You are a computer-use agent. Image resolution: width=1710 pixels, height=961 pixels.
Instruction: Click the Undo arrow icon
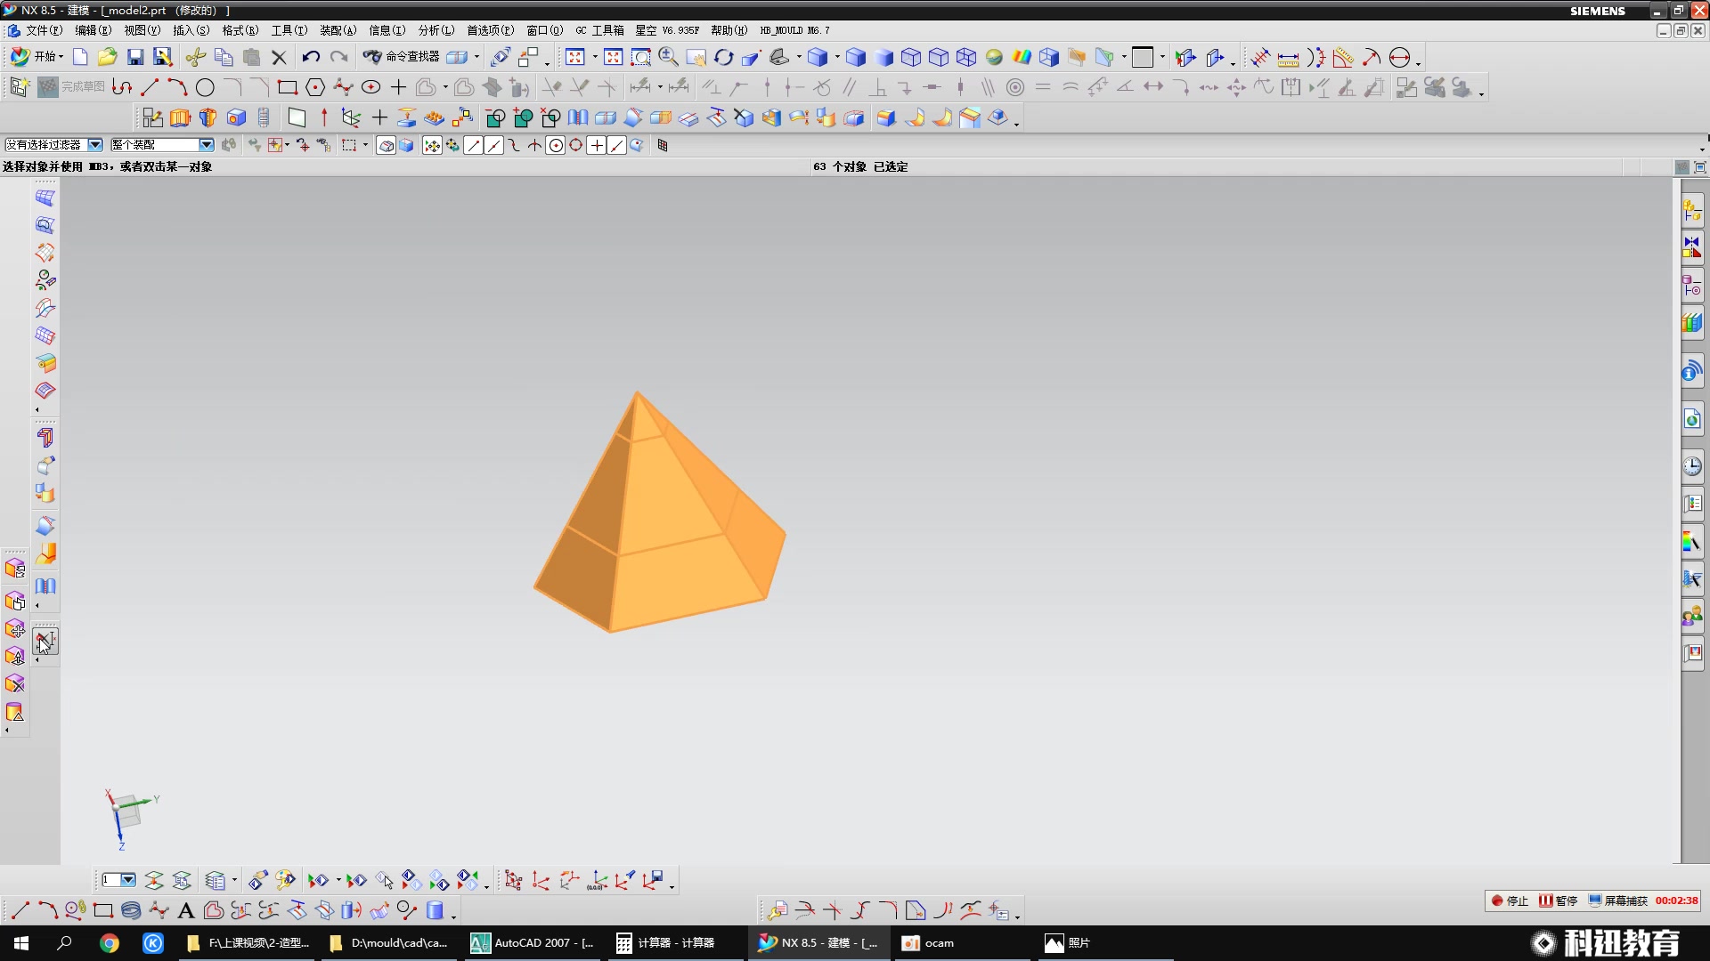310,57
